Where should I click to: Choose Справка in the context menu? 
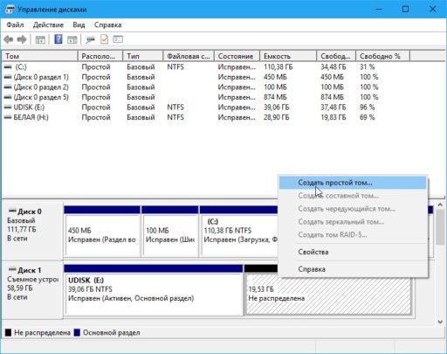pos(353,269)
